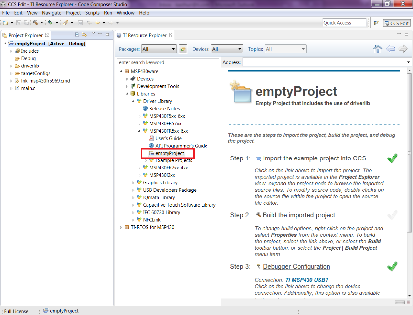Click the Save All toolbar icon
413x315 pixels.
[26, 23]
